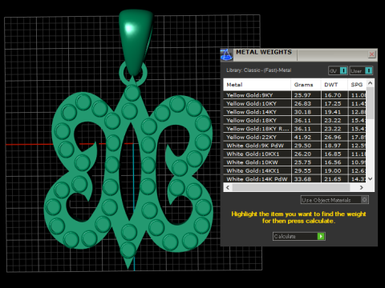Click the horizontal scroll left arrow
This screenshot has width=385, height=288.
tap(228, 187)
